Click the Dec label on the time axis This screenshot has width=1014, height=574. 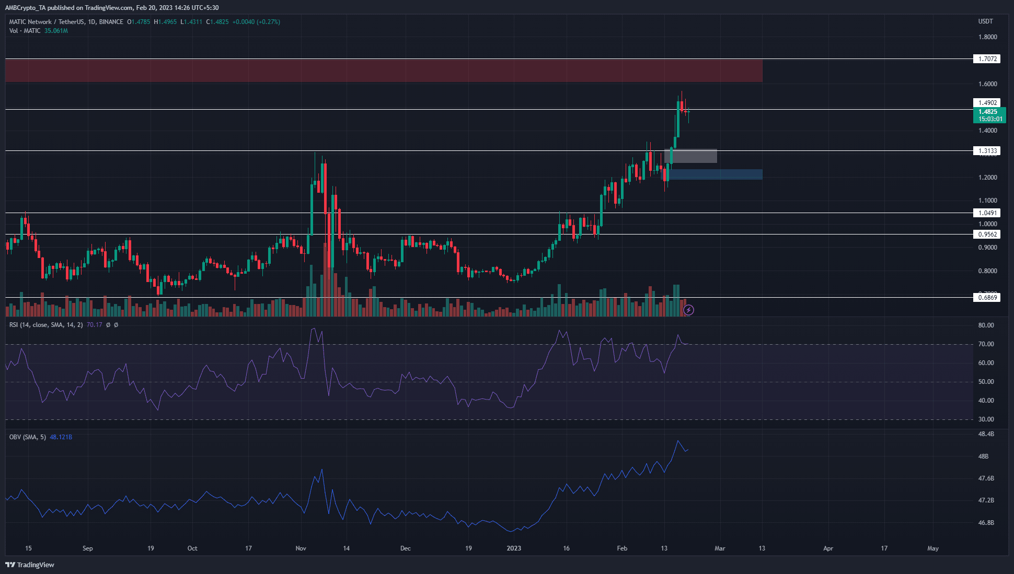tap(406, 548)
